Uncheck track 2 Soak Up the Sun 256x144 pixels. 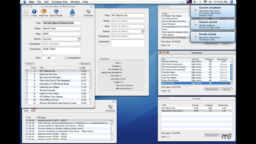coord(27,74)
